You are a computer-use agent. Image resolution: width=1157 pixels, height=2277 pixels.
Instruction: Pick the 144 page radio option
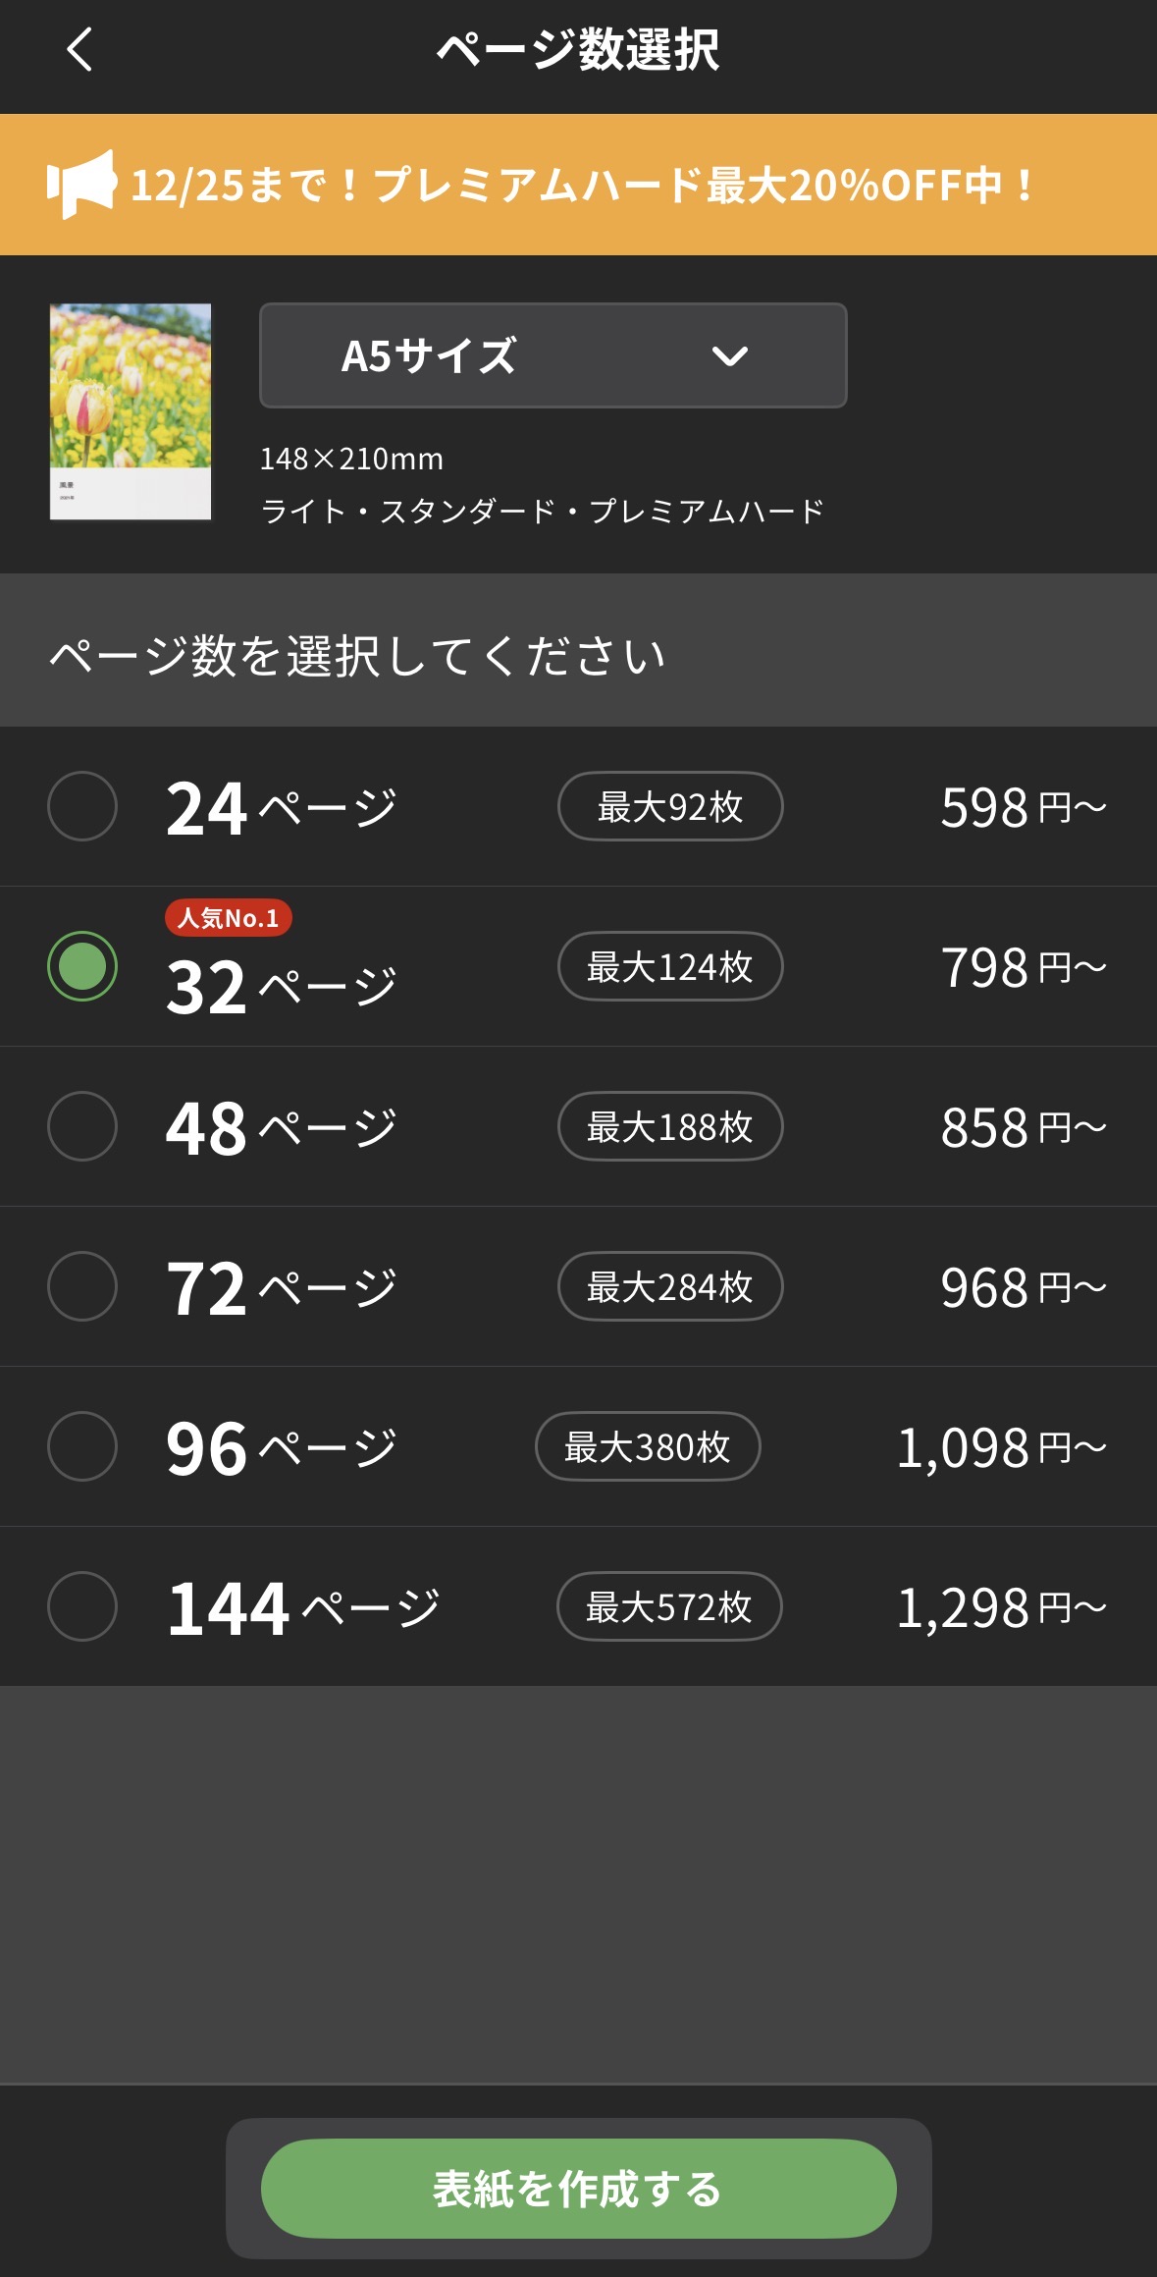tap(82, 1606)
